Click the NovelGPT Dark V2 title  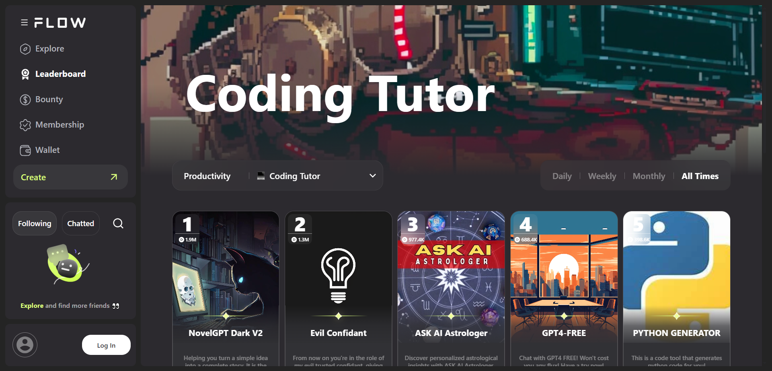tap(226, 333)
